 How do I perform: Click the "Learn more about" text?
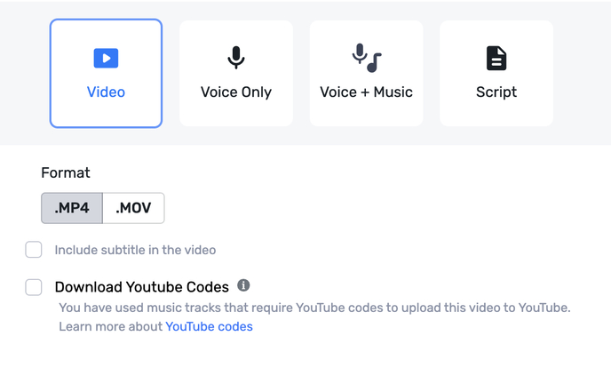pyautogui.click(x=110, y=326)
